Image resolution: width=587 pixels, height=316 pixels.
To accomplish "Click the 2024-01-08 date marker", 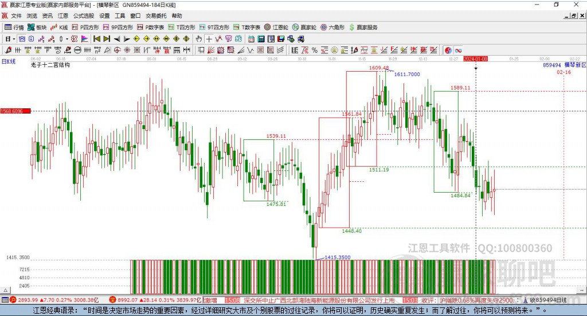I will click(475, 58).
